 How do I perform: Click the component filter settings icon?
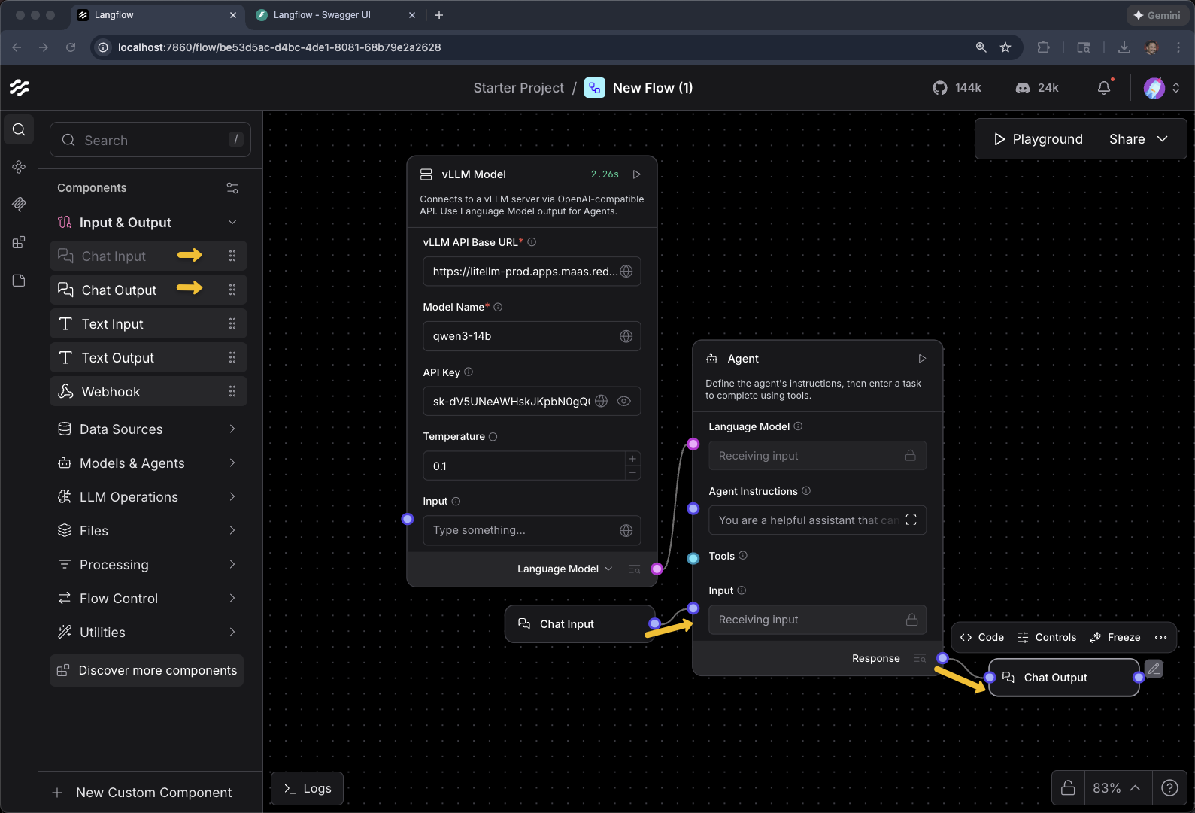(232, 188)
